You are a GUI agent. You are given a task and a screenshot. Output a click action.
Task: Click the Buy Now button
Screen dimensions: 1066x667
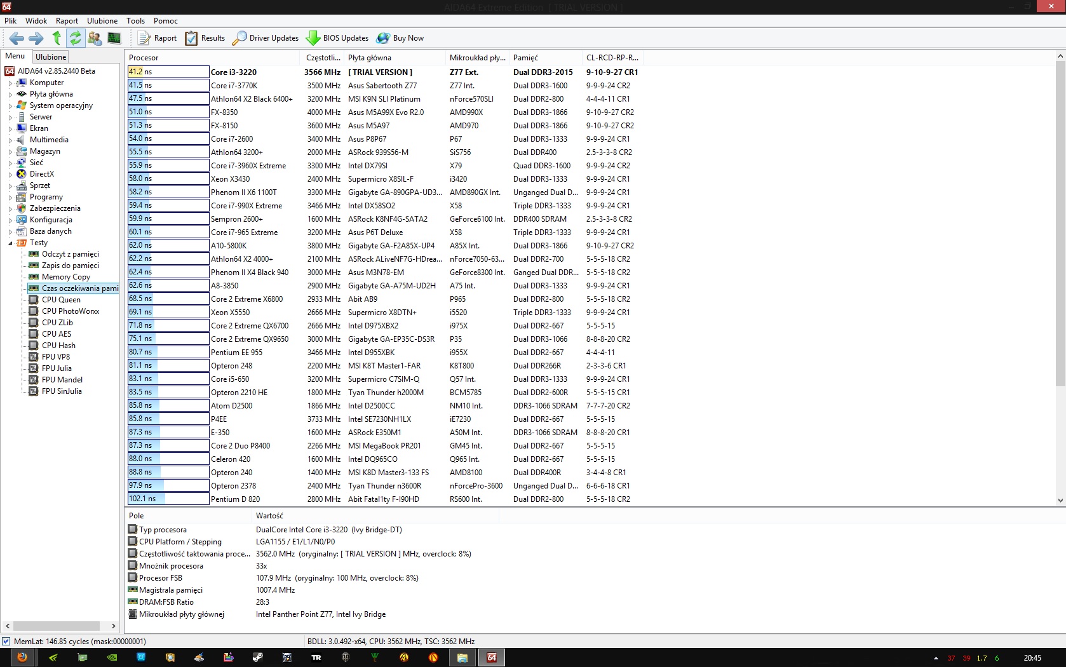pos(400,38)
